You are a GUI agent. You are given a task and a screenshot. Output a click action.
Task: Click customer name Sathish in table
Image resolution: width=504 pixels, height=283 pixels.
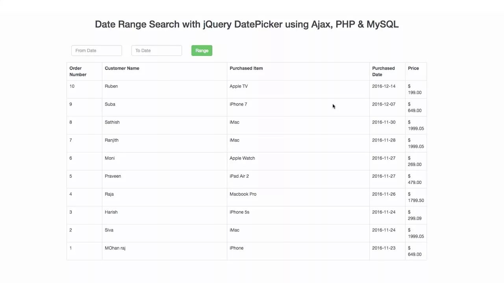point(112,122)
